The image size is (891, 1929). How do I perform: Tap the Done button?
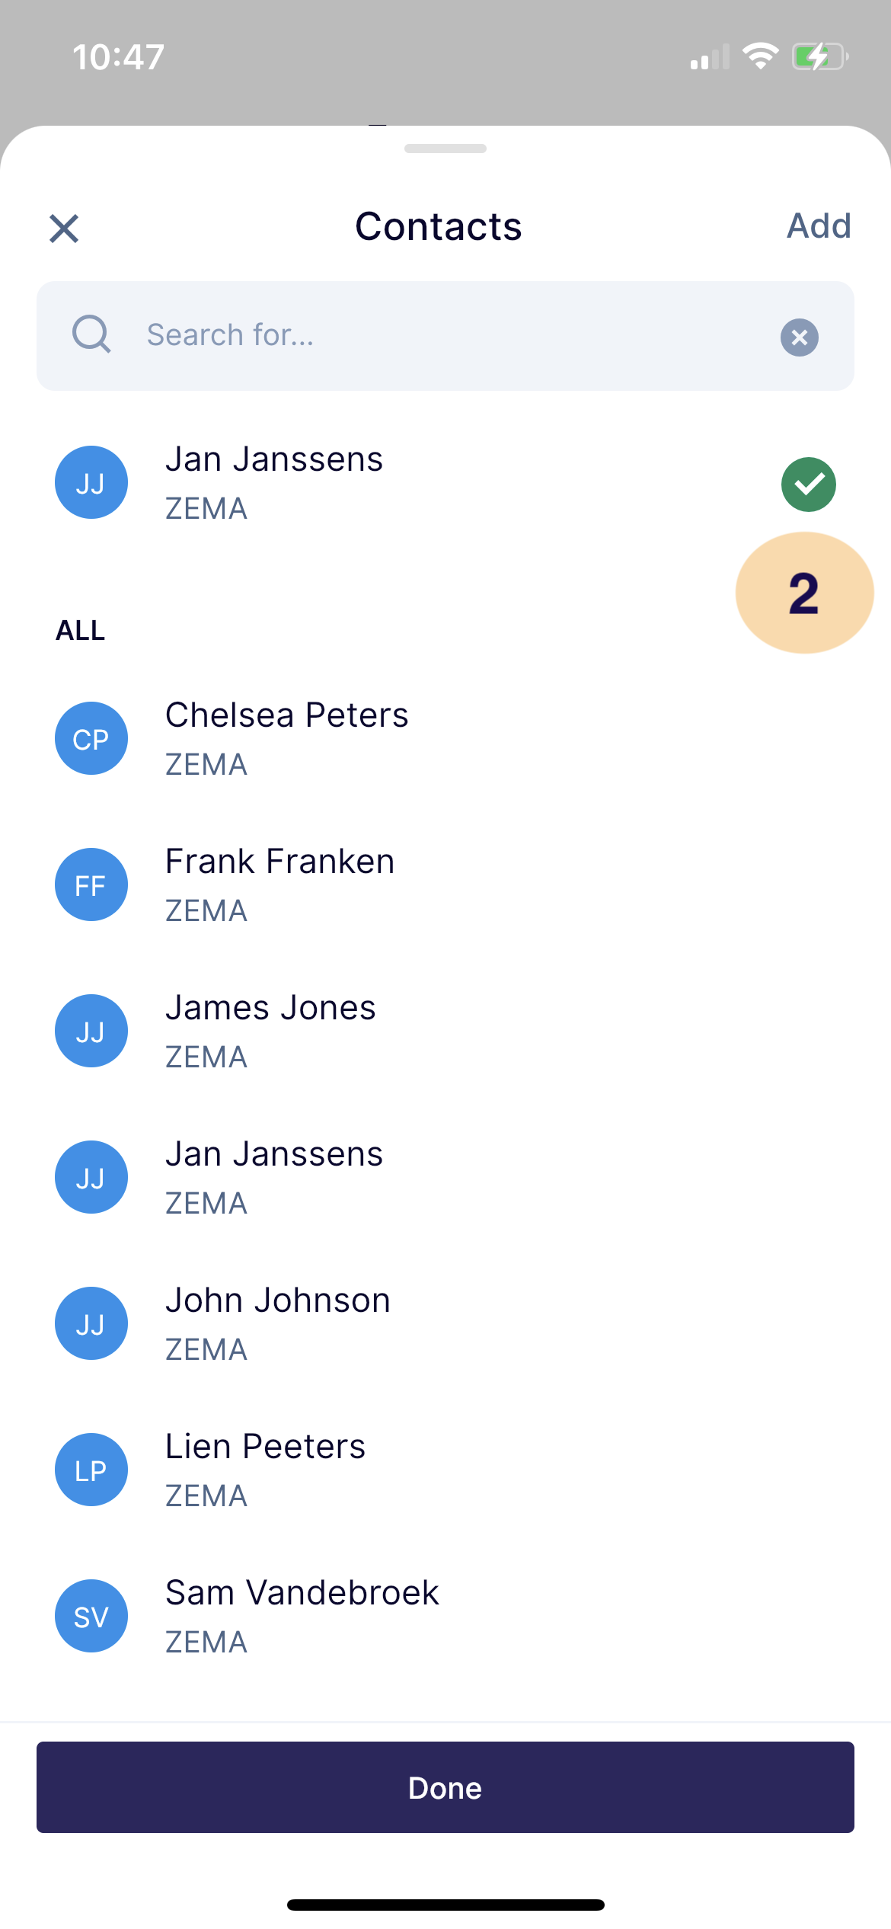tap(445, 1787)
